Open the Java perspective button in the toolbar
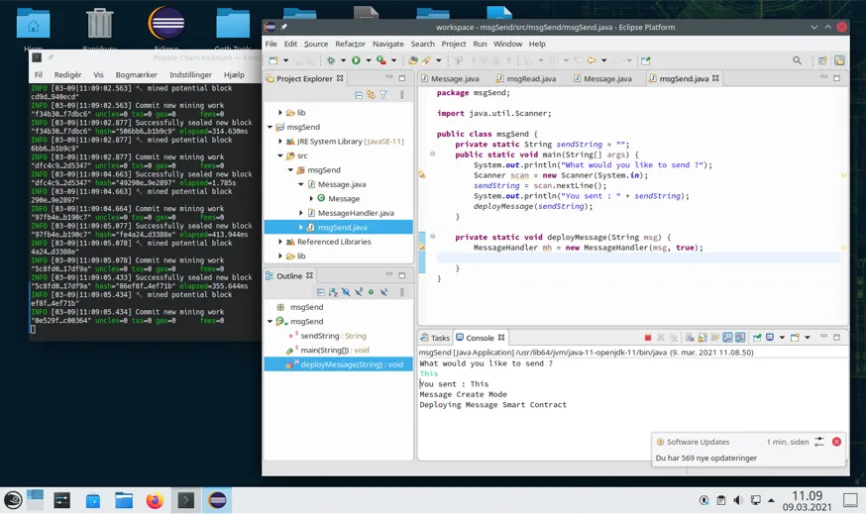Viewport: 866px width, 514px height. coord(839,60)
